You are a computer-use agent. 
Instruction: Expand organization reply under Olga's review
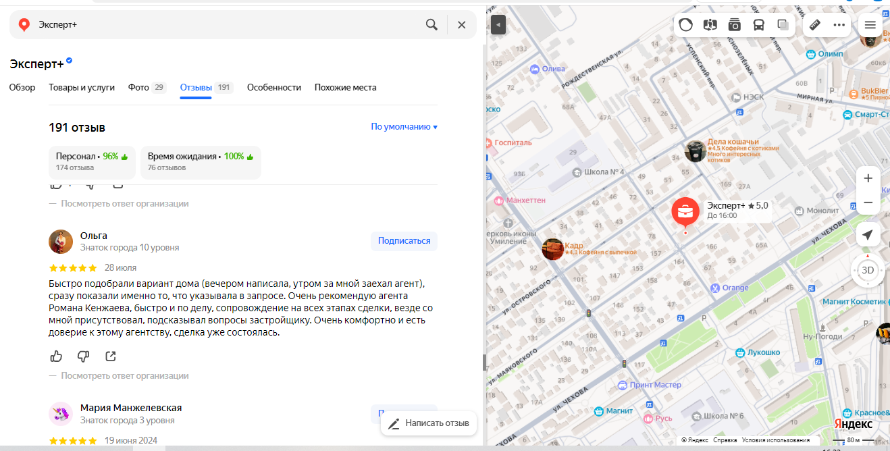pyautogui.click(x=124, y=375)
